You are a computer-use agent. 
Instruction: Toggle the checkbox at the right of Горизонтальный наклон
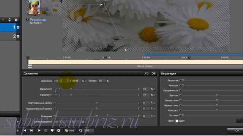155,109
